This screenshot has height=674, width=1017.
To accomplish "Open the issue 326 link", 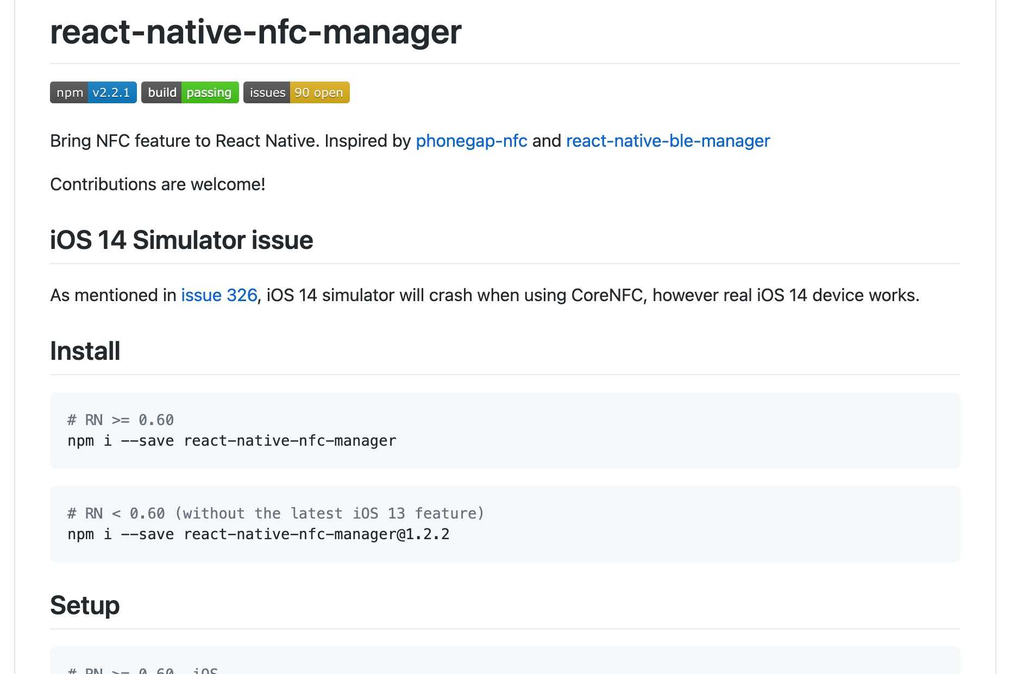I will (x=219, y=295).
